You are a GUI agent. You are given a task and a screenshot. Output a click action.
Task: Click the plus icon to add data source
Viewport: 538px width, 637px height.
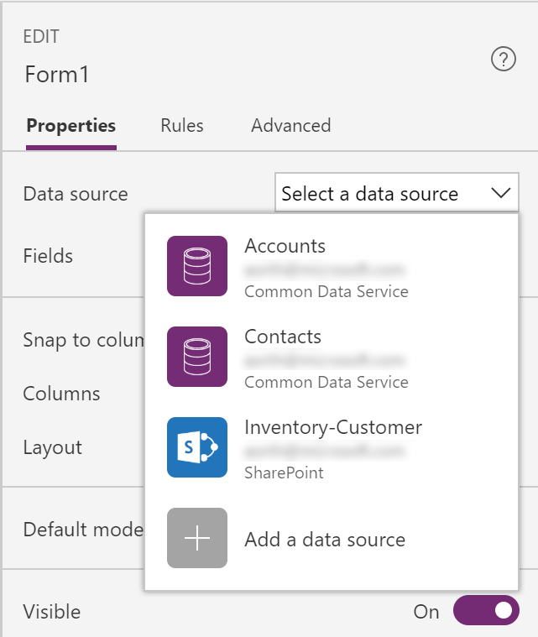[x=197, y=538]
